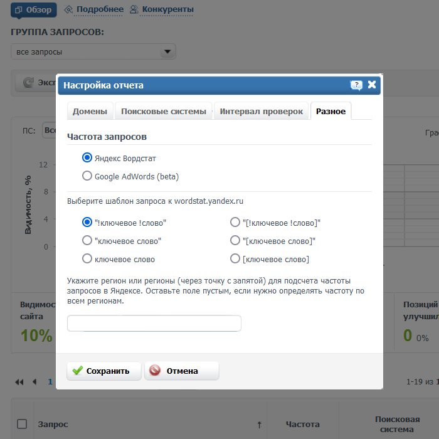Click the help icon in dialog header

coord(356,85)
